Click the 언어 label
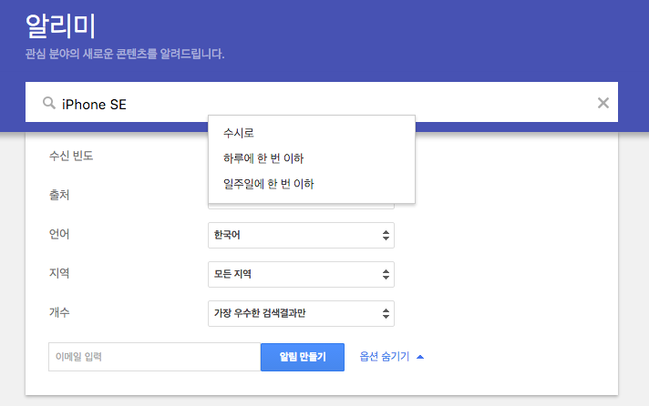The height and width of the screenshot is (406, 649). coord(59,234)
